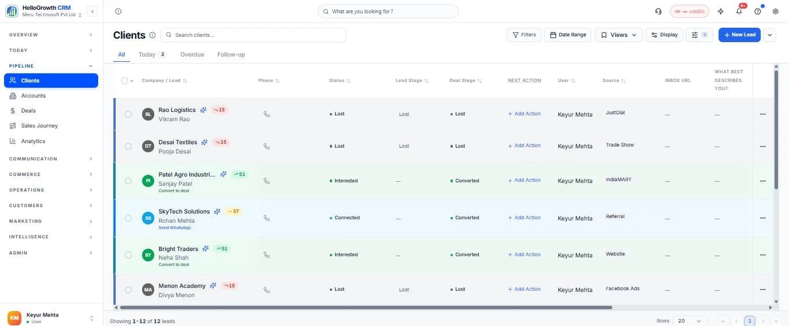The image size is (789, 326).
Task: Click the HelloGrowth CRM logo
Action: coord(12,12)
